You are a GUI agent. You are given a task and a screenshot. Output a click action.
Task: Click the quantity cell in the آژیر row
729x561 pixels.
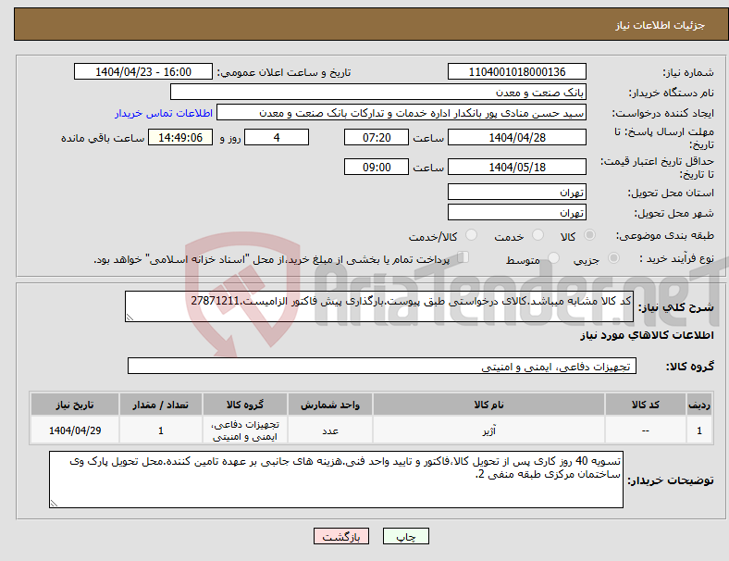click(160, 430)
